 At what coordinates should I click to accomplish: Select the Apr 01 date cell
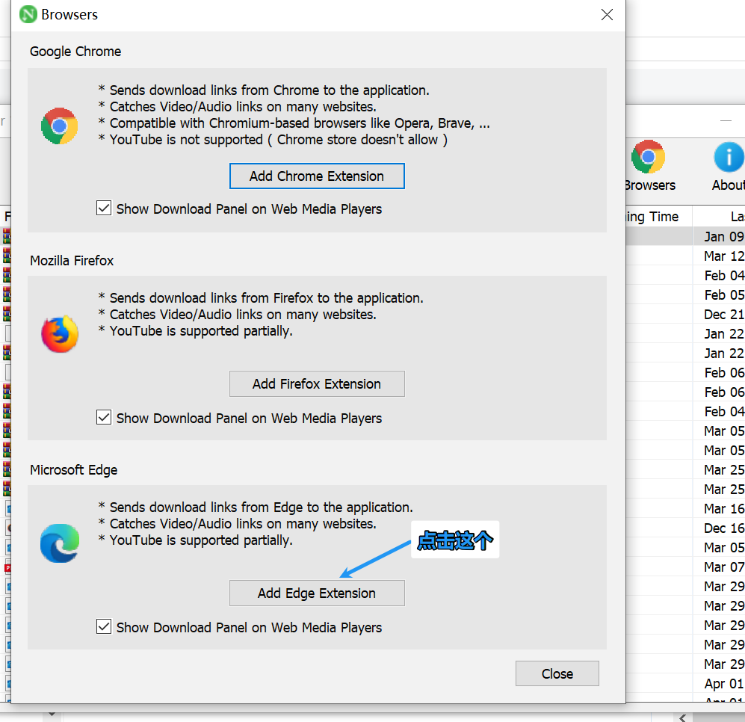[723, 683]
